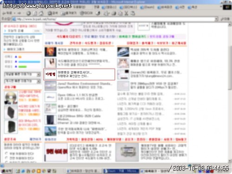Open the second sidebar select dropdown
The width and height of the screenshot is (232, 174).
pos(22,81)
